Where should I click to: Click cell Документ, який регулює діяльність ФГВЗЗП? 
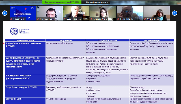tap(66, 92)
